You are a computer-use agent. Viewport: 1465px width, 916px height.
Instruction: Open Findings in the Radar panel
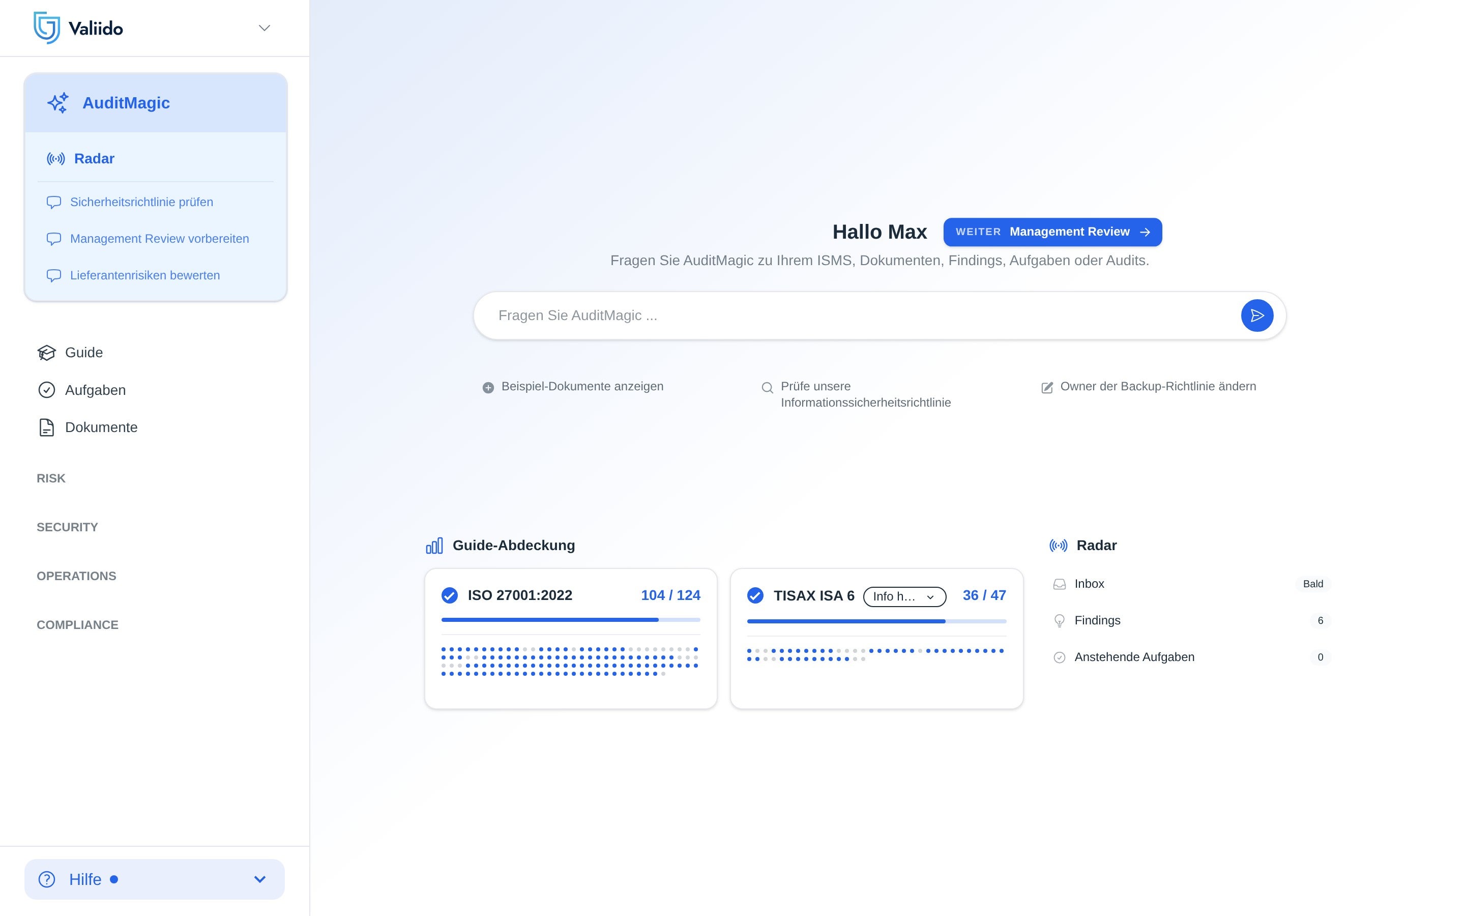(1097, 620)
